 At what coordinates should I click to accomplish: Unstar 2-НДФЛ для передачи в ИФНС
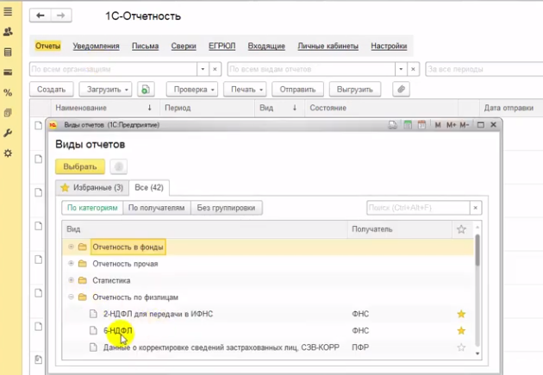coord(461,314)
